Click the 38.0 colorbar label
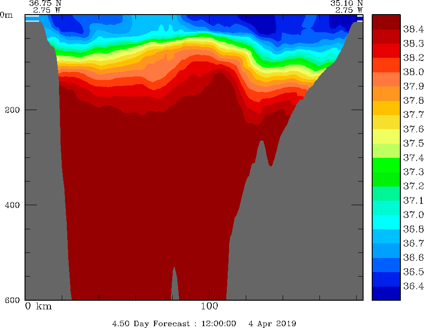The width and height of the screenshot is (424, 328). click(x=413, y=72)
